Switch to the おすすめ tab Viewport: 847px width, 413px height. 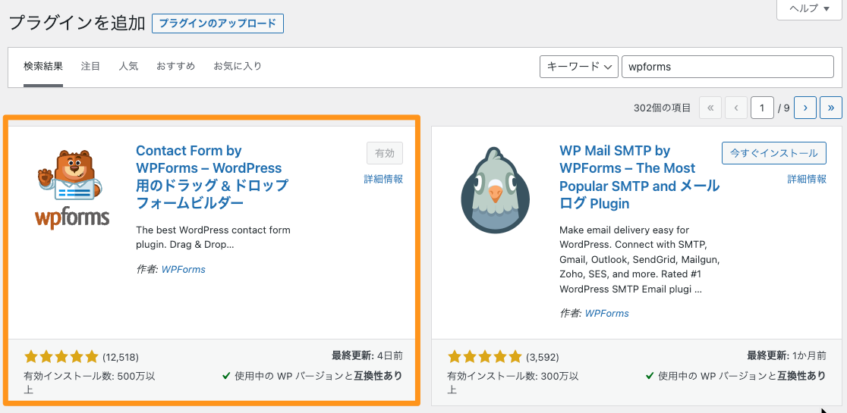pyautogui.click(x=175, y=67)
